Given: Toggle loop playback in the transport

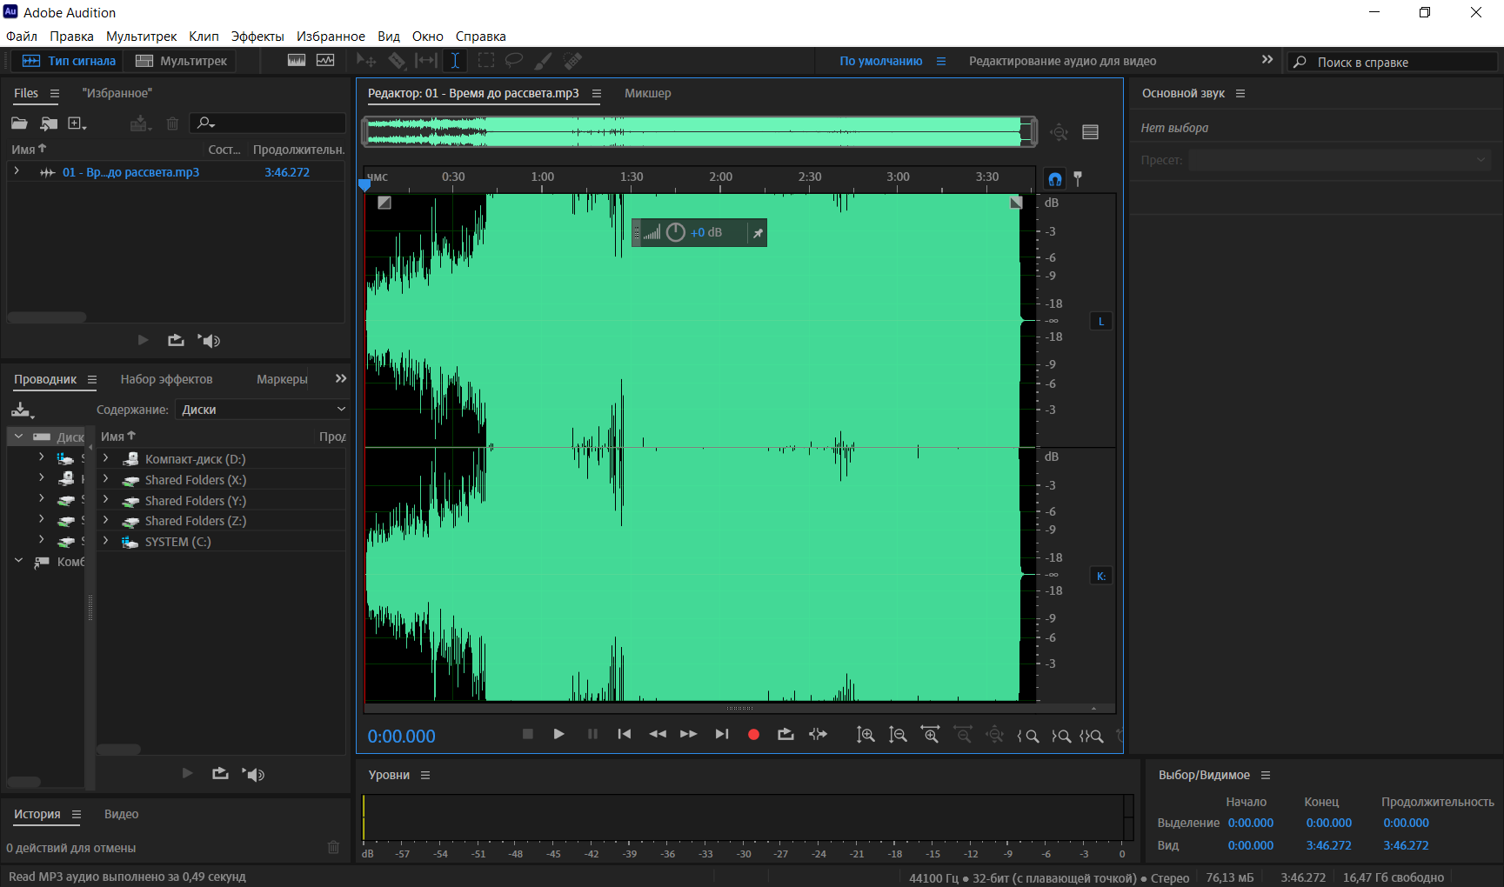Looking at the screenshot, I should click(785, 734).
